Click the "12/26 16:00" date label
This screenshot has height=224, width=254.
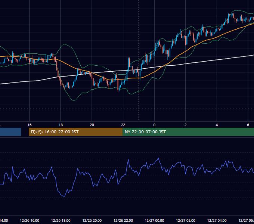pyautogui.click(x=30, y=221)
